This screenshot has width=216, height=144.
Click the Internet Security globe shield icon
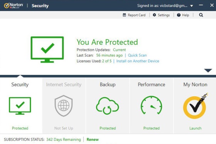pos(64,105)
